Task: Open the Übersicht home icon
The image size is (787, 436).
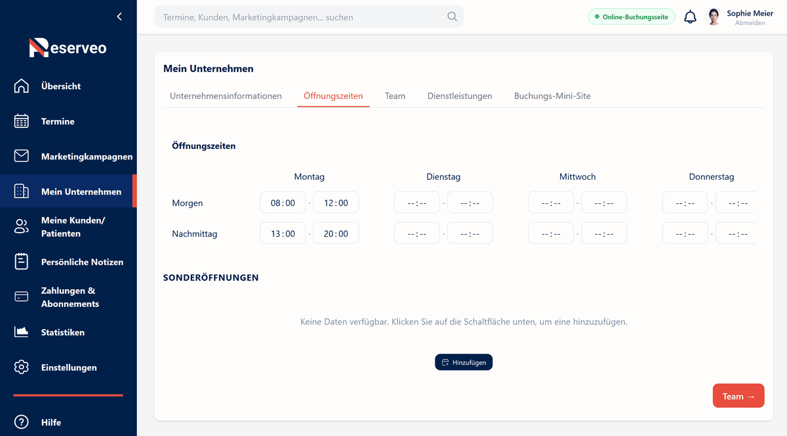Action: pyautogui.click(x=22, y=86)
